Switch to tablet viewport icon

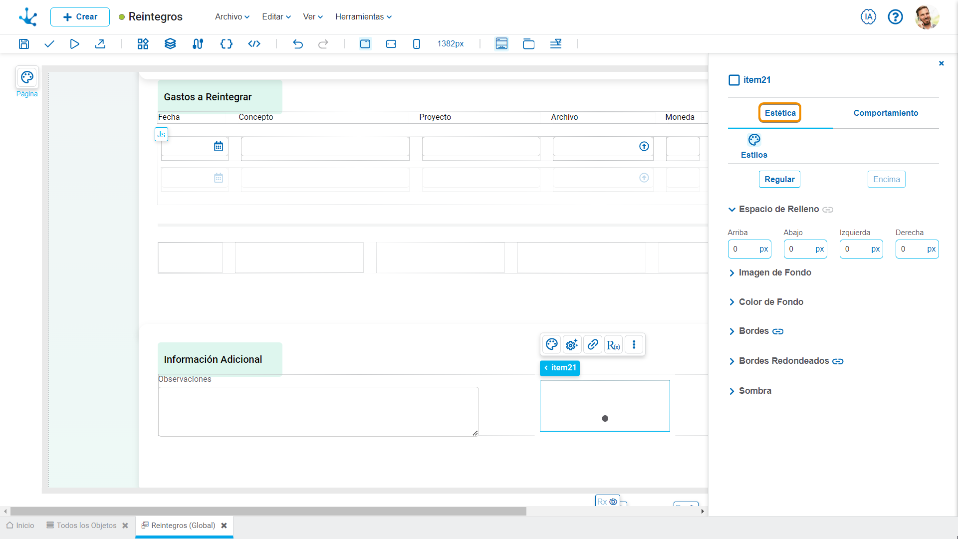pos(391,44)
